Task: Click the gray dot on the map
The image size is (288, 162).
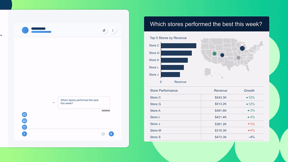Action: [238, 58]
